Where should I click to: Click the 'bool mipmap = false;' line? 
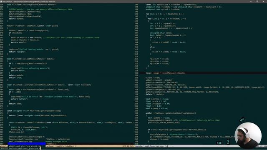[157, 108]
